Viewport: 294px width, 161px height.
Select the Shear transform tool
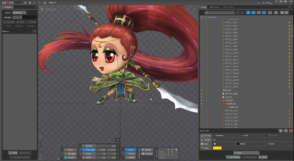coord(89,157)
